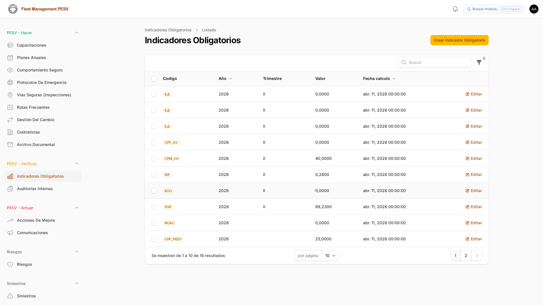Screen dimensions: 543x305
Task: Open the table filter funnel icon
Action: coord(479,62)
